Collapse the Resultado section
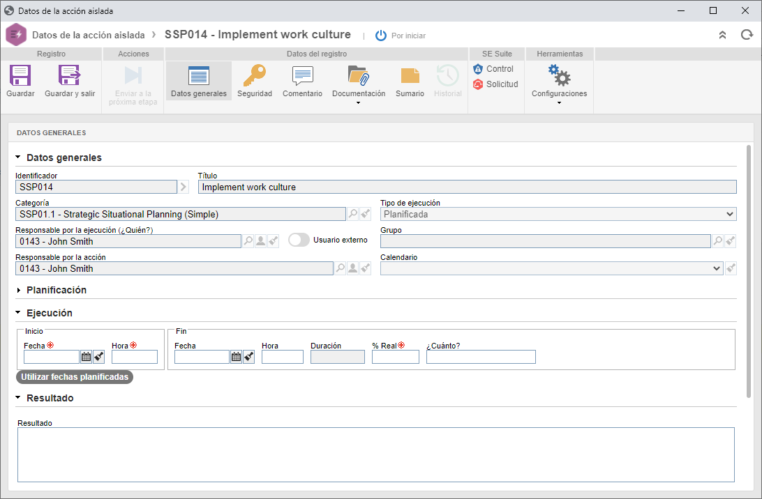The image size is (762, 499). (18, 397)
